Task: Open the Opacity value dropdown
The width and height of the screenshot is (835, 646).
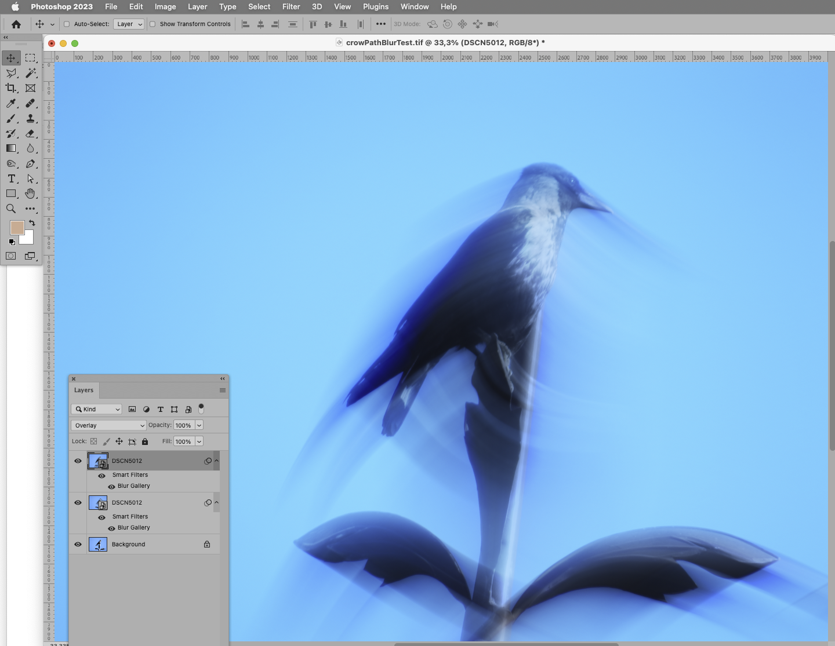Action: pos(198,425)
